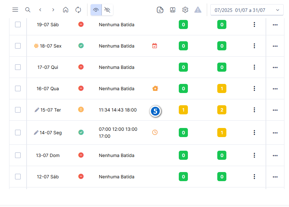The image size is (289, 207).
Task: Click the yellow 1 badge on 15-07 Ter
Action: pos(183,110)
